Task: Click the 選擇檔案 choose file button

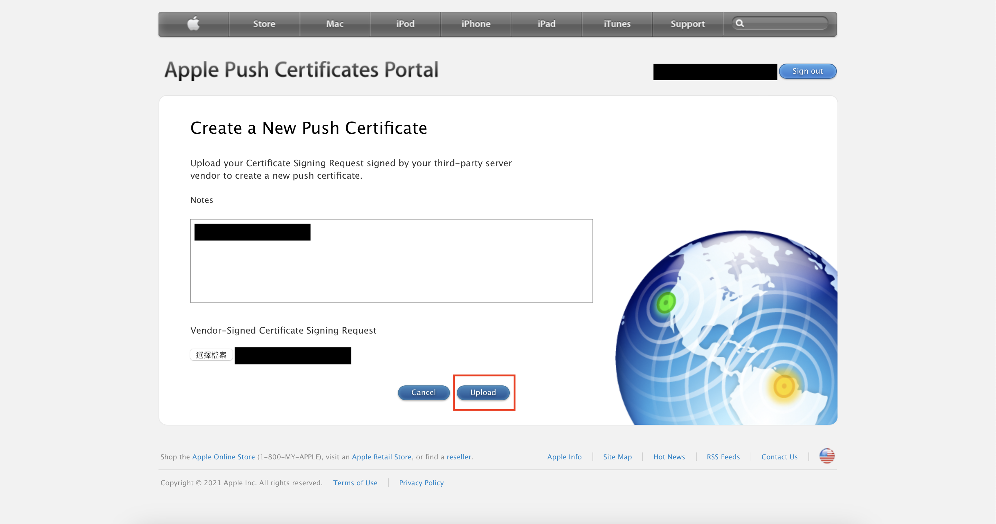Action: (211, 355)
